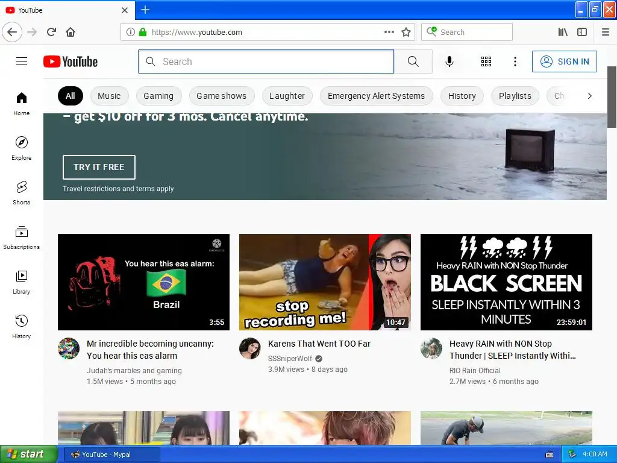The width and height of the screenshot is (617, 463).
Task: Click Judah's marbles and gaming channel avatar
Action: (69, 348)
